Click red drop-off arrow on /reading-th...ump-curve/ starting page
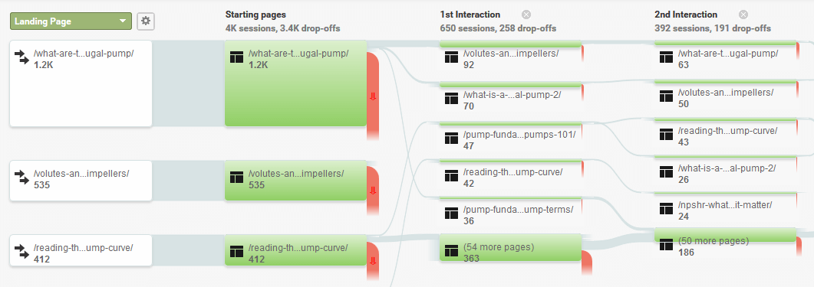The height and width of the screenshot is (287, 814). pos(372,260)
